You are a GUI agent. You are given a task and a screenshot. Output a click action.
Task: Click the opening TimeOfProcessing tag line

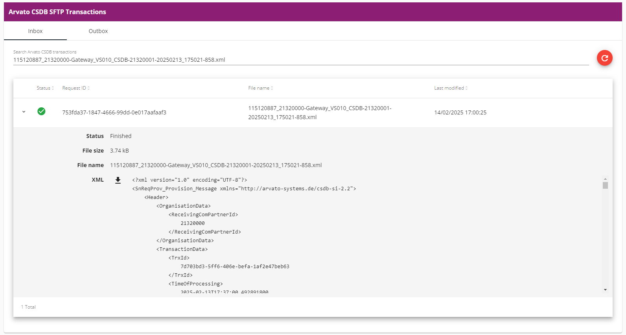tap(196, 284)
